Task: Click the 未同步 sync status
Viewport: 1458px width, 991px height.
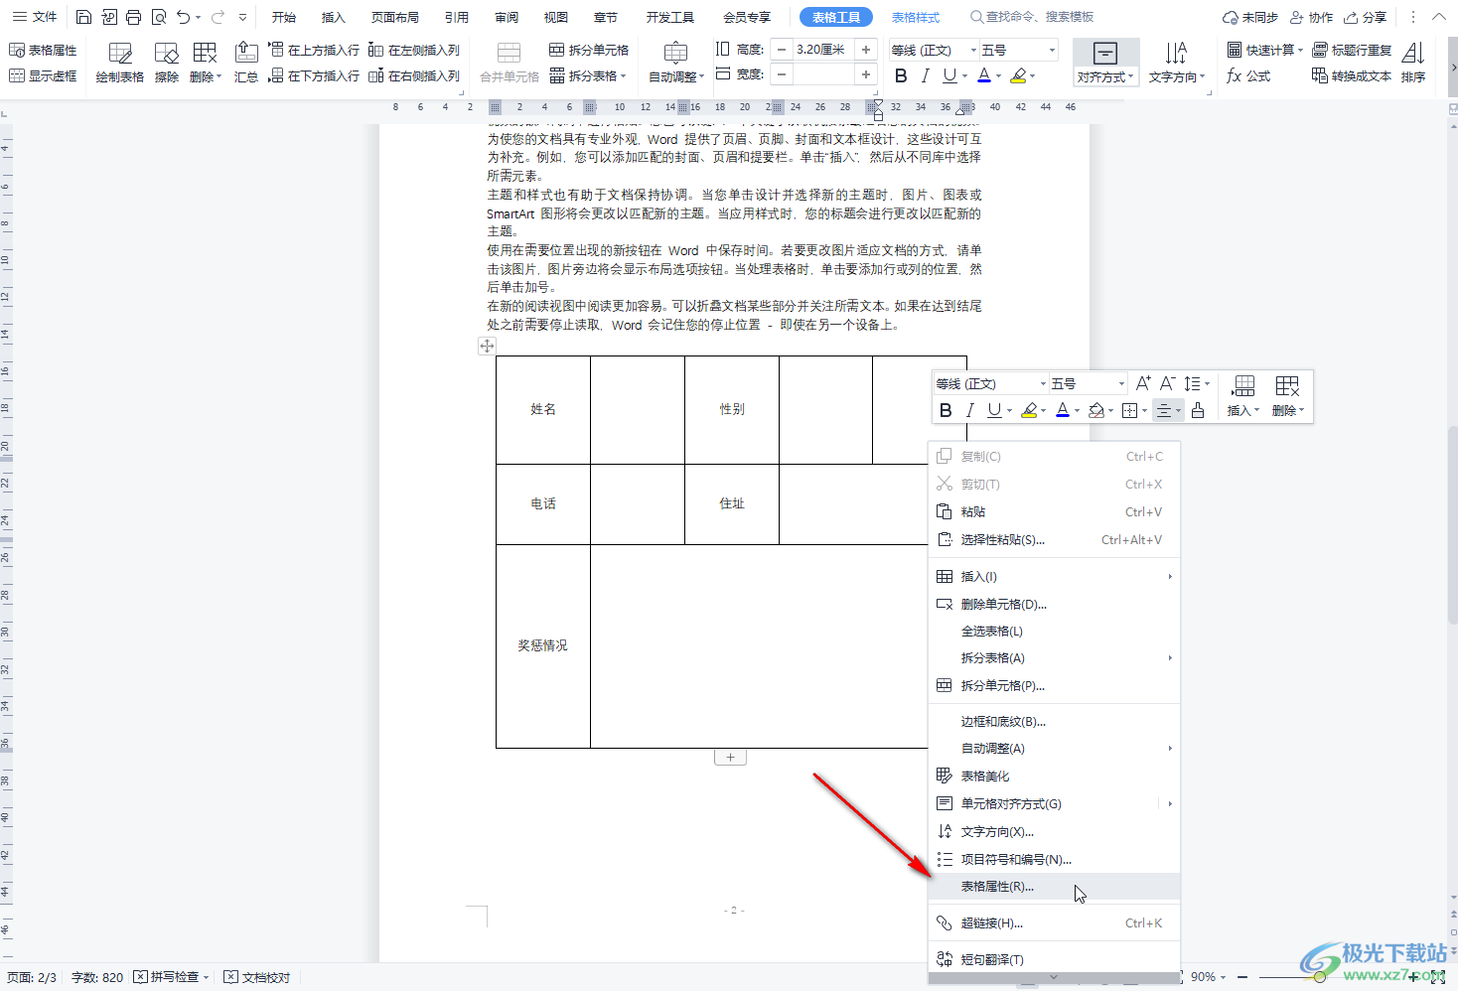Action: tap(1250, 17)
